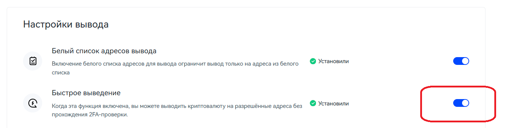The height and width of the screenshot is (128, 511).
Task: Click the Настройки вывода section heading
Action: 66,24
